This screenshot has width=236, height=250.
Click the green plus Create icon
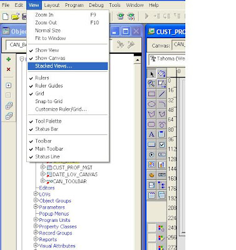(9, 59)
